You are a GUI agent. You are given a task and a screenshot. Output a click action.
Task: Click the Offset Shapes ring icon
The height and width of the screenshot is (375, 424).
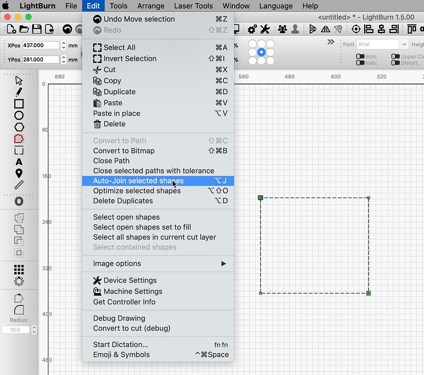(18, 201)
